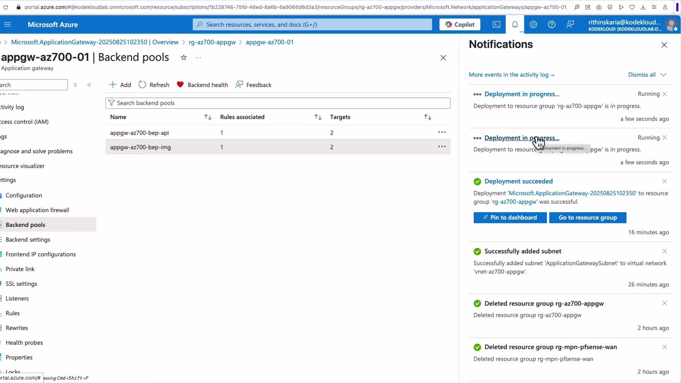681x383 pixels.
Task: Open the Deployment succeeded notification link
Action: pyautogui.click(x=519, y=181)
